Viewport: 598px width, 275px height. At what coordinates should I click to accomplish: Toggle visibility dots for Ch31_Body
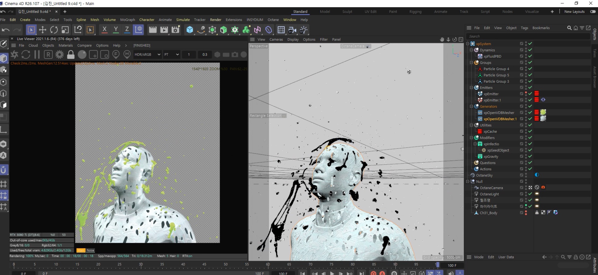tap(526, 213)
